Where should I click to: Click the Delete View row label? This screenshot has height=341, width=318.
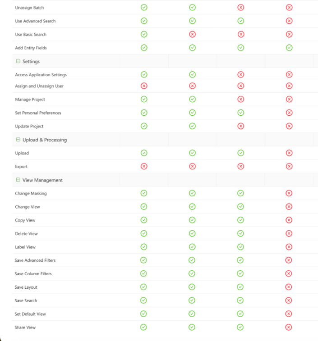pyautogui.click(x=26, y=234)
